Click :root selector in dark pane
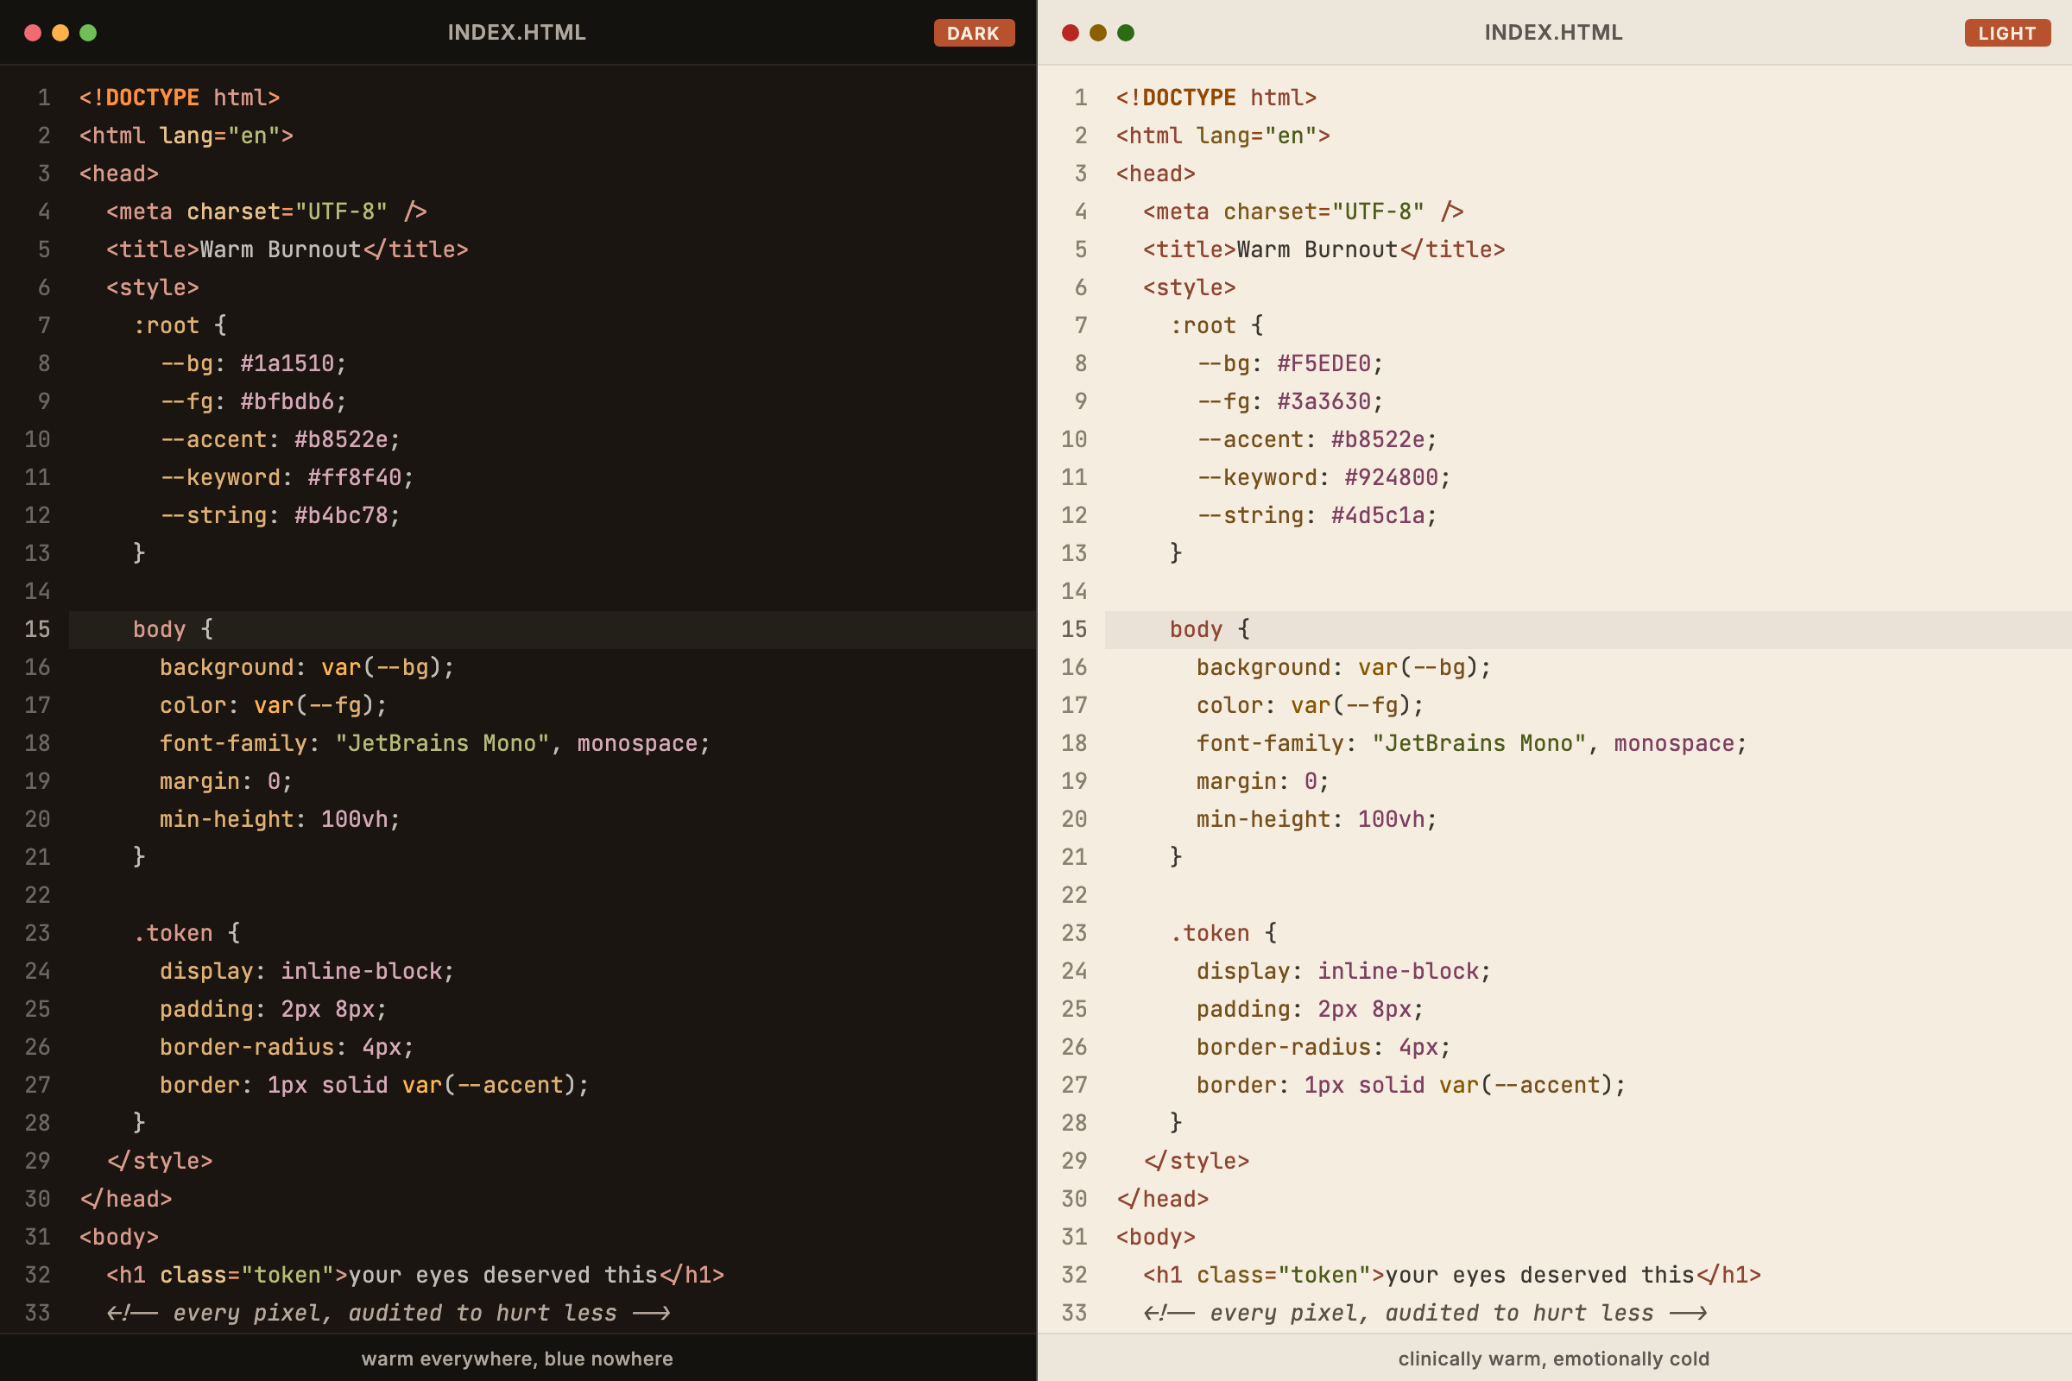Image resolution: width=2072 pixels, height=1381 pixels. (x=167, y=326)
